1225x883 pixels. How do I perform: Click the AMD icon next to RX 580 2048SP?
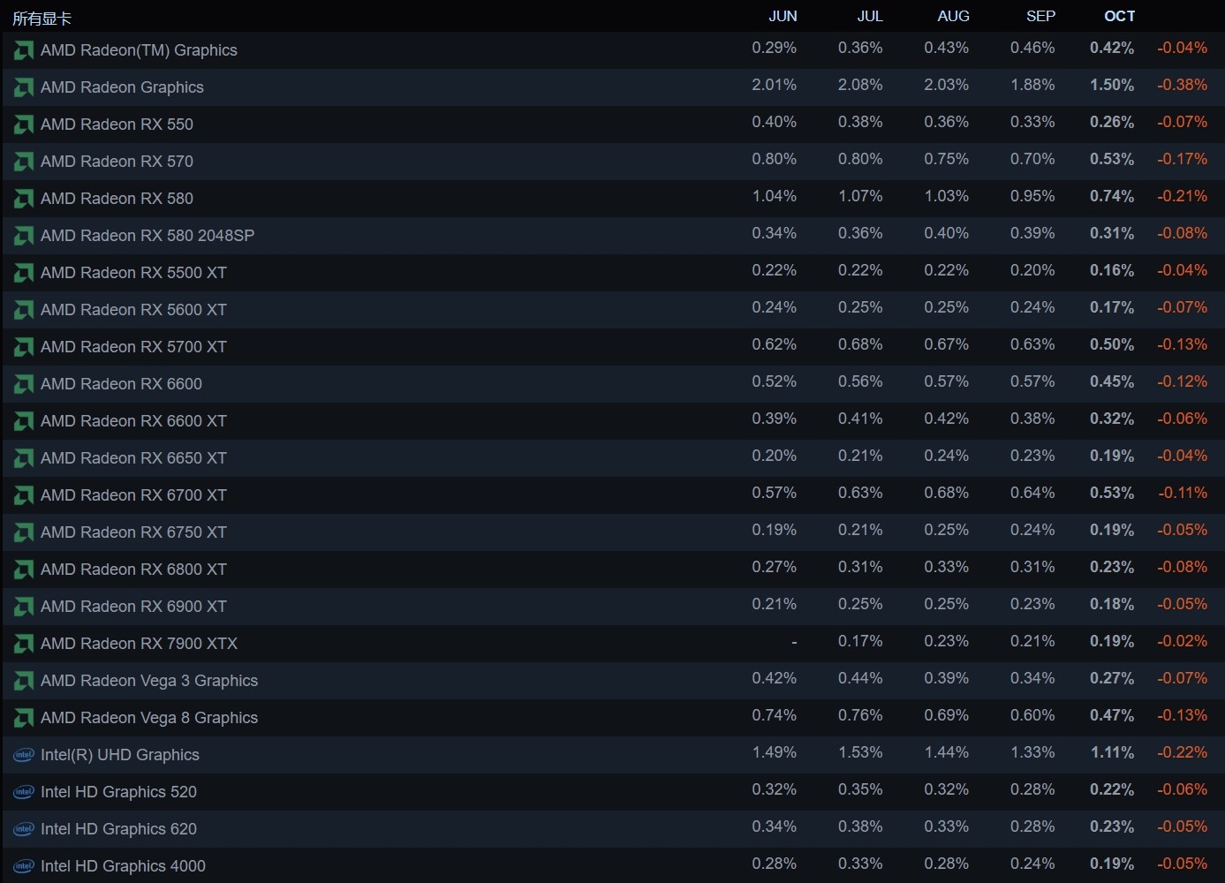24,236
